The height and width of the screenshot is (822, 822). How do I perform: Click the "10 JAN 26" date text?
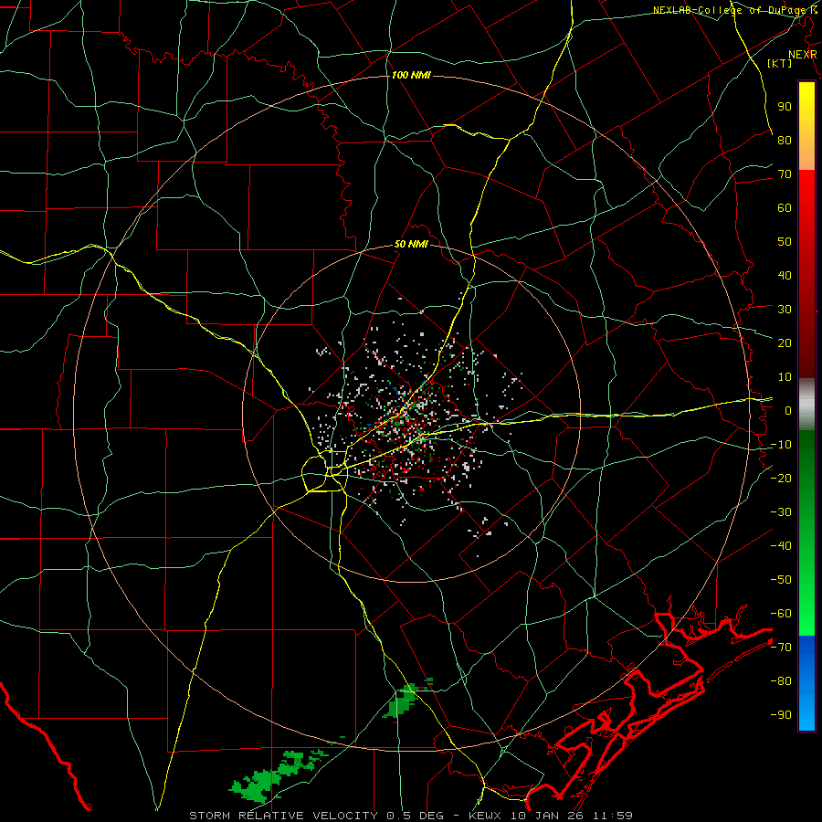[x=549, y=816]
